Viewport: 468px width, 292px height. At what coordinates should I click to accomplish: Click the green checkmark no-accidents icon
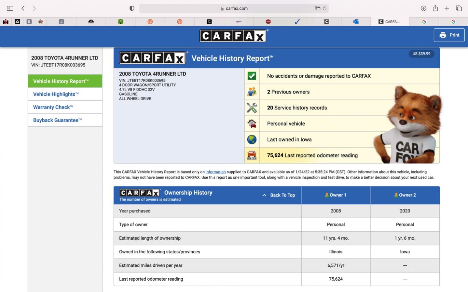(x=252, y=76)
